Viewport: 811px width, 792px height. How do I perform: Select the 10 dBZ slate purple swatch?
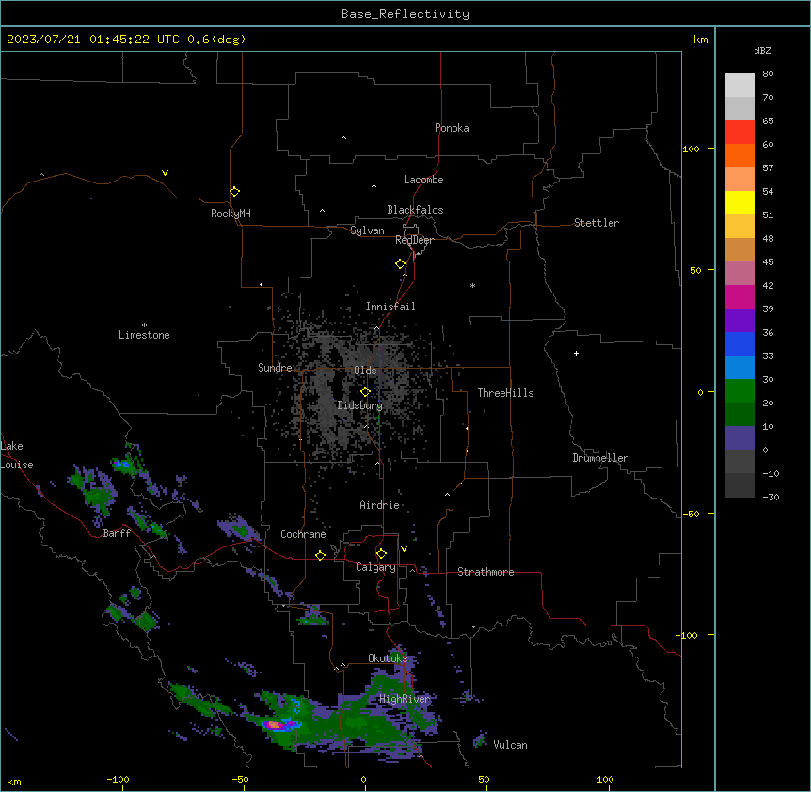(739, 438)
